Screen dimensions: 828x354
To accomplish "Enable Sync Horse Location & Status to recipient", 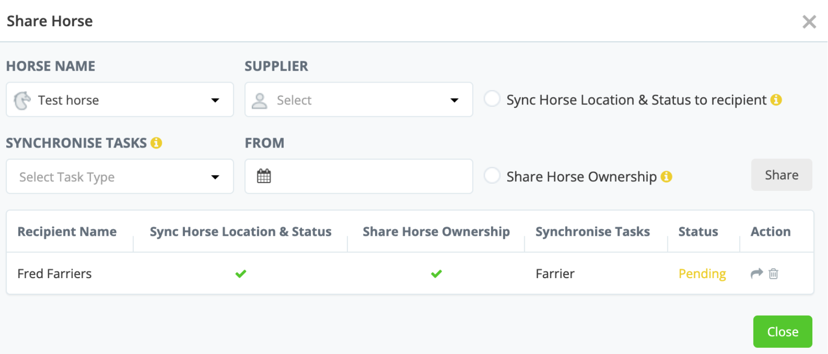I will [x=492, y=99].
